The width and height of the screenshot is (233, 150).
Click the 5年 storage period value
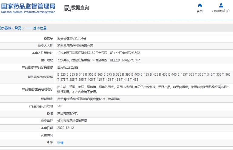60,106
